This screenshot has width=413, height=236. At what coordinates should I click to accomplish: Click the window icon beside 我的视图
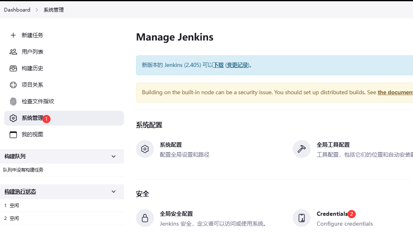(13, 135)
